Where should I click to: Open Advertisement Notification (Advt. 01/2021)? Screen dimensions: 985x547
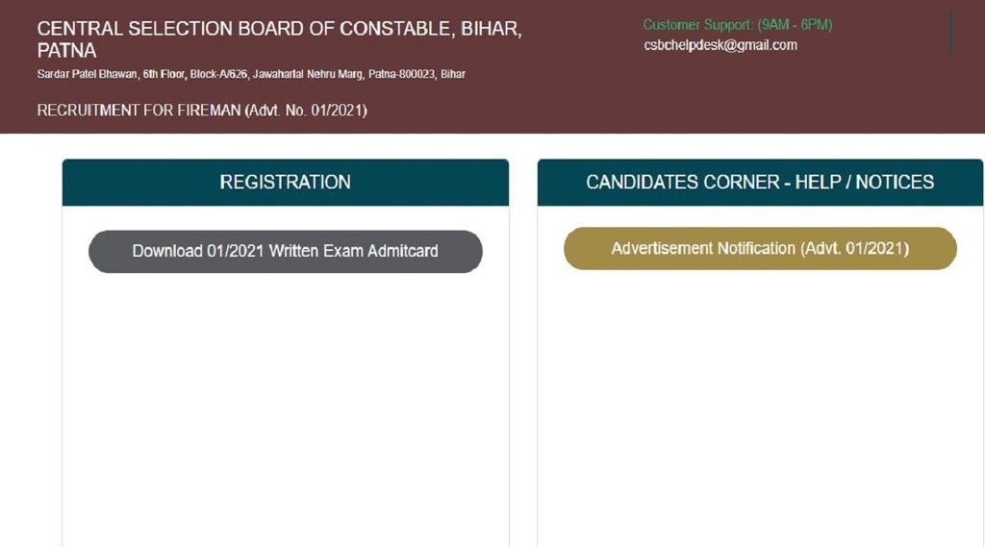pos(760,249)
